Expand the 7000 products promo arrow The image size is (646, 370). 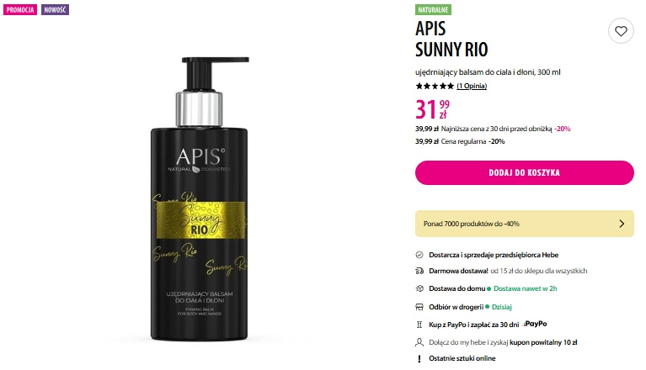pos(622,224)
